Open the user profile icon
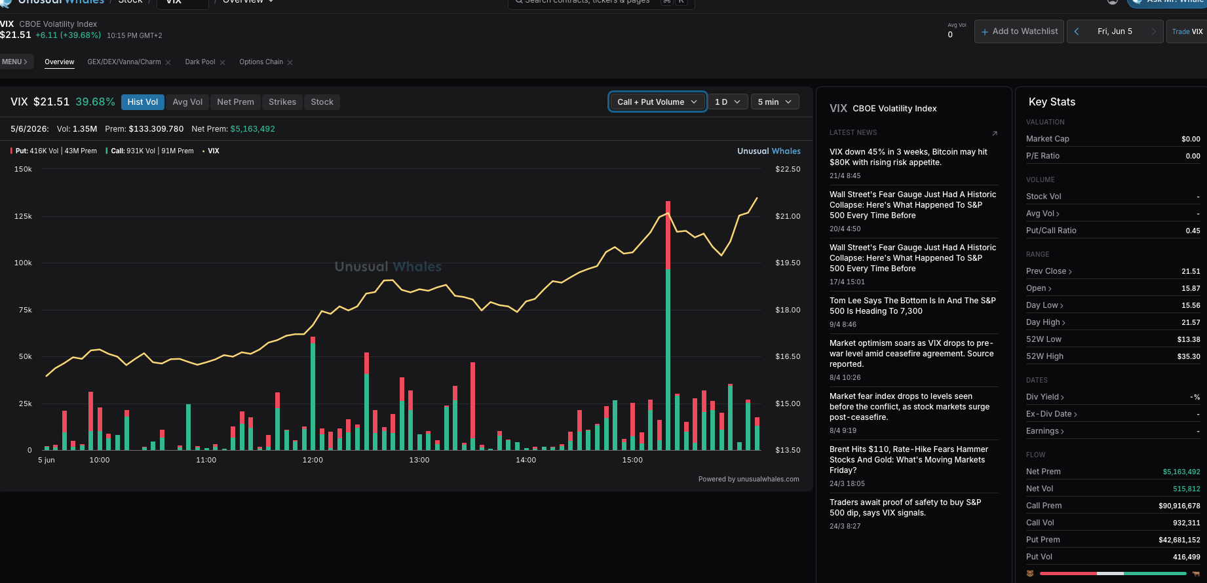Viewport: 1207px width, 583px height. [1113, 2]
